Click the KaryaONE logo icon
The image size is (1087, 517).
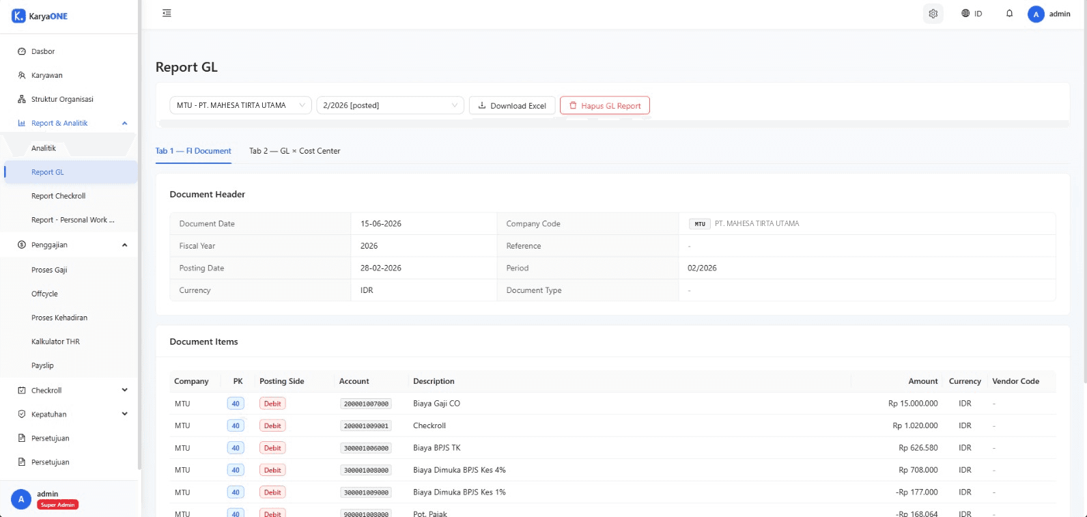point(18,16)
